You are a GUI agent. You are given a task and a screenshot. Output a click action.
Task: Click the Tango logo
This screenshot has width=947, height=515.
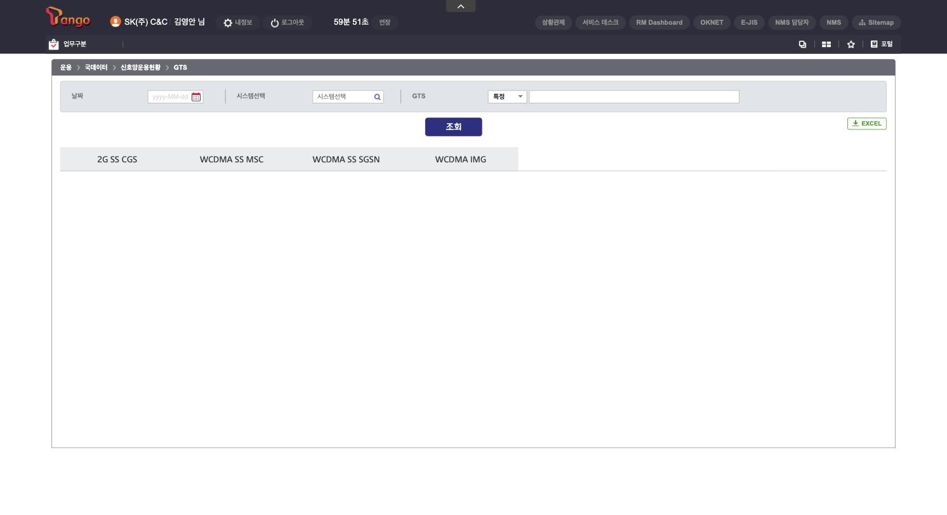click(69, 18)
